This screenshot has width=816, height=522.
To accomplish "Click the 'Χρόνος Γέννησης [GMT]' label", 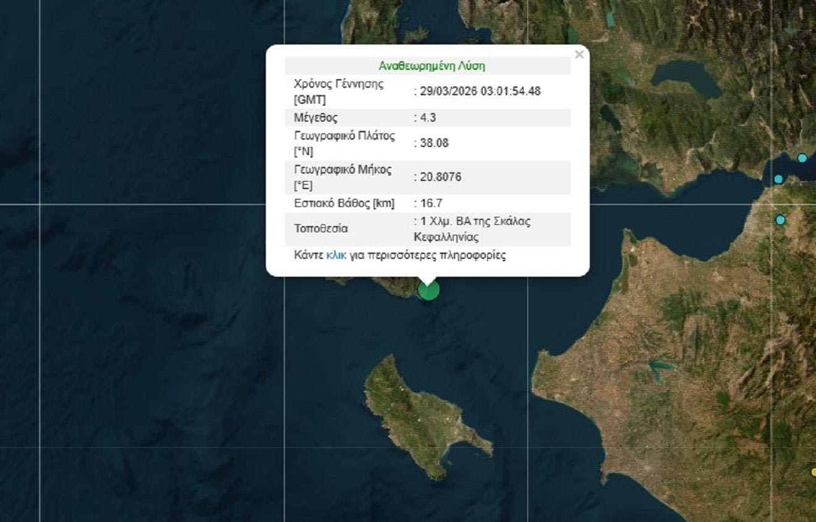I will click(x=338, y=91).
